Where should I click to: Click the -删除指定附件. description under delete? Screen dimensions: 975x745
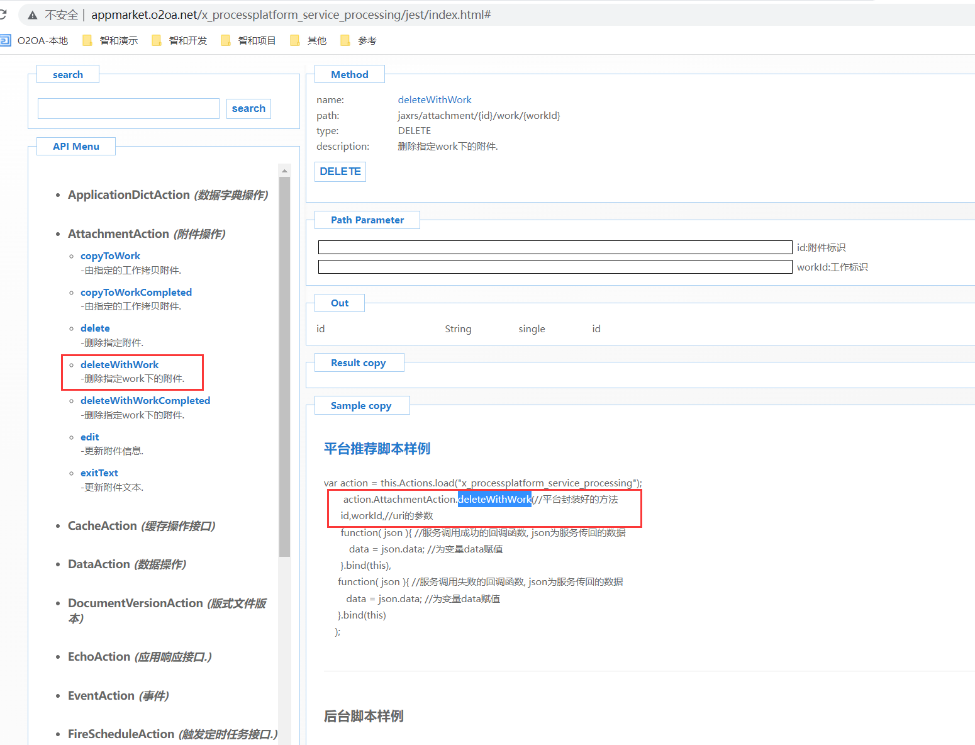click(x=112, y=343)
